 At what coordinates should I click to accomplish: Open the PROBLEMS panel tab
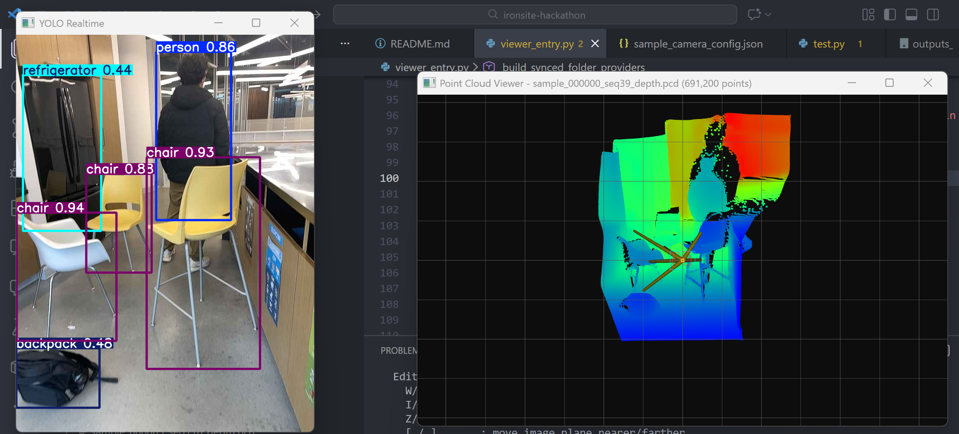[399, 351]
